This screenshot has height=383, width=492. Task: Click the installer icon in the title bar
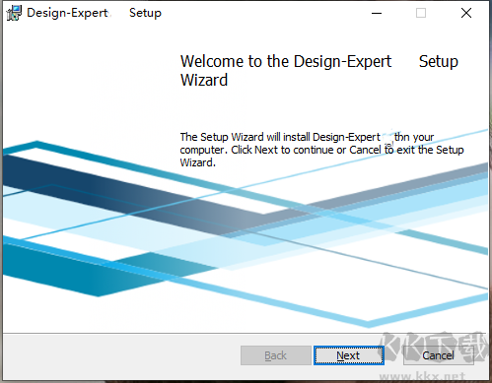point(14,13)
